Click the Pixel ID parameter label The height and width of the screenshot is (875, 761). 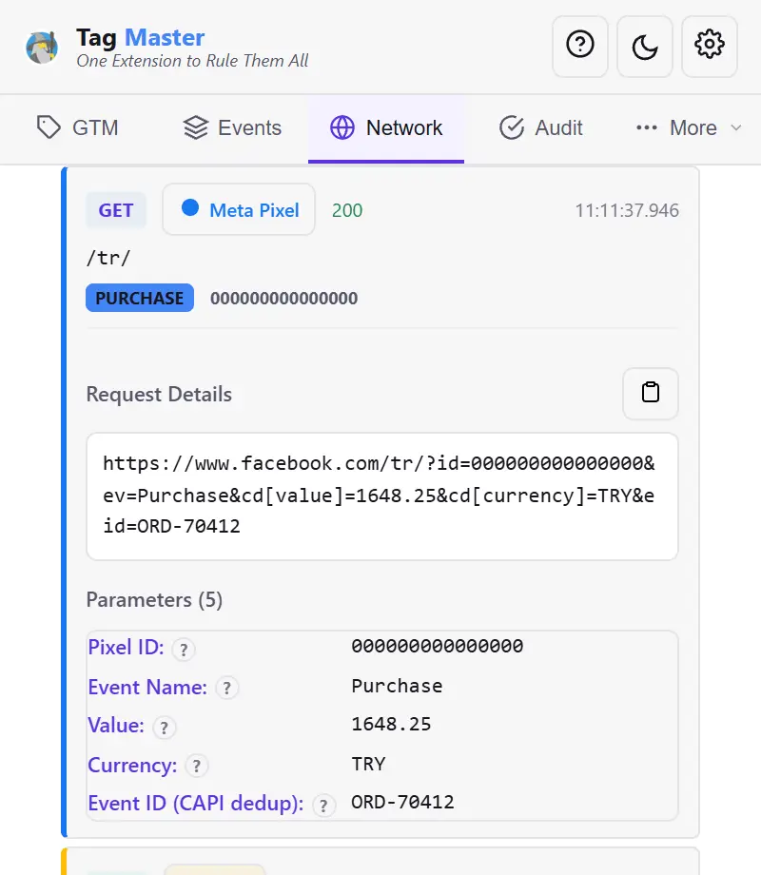pyautogui.click(x=127, y=648)
